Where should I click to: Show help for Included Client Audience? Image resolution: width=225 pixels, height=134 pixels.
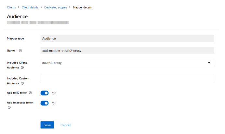[x=22, y=67]
